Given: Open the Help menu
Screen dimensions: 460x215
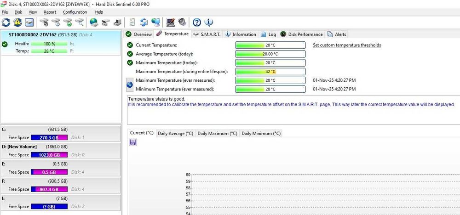Looking at the screenshot, I should (99, 12).
